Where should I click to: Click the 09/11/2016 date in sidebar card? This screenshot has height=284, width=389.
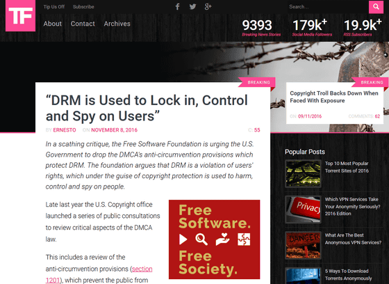pyautogui.click(x=310, y=116)
